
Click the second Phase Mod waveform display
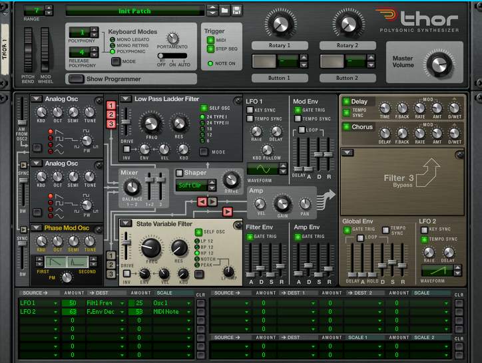77,262
